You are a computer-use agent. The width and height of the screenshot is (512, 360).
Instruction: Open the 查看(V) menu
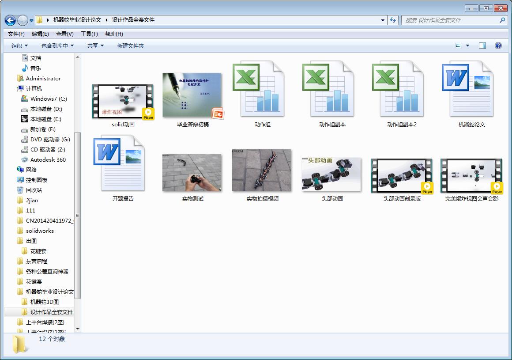64,34
